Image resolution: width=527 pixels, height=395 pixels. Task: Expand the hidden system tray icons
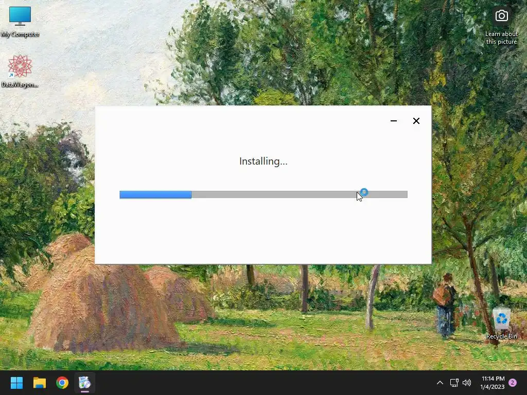point(440,383)
